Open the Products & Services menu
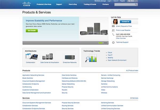Screen dimensions: 160x110 coord(44,4)
